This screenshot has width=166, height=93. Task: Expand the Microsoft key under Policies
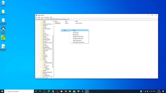41,66
